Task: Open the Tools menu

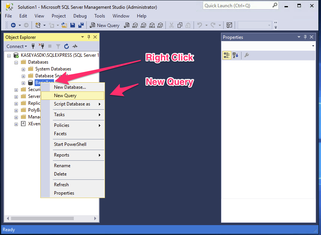Action: 100,16
